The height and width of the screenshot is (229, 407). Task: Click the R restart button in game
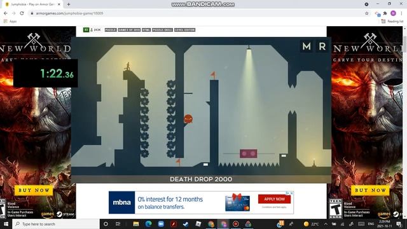[x=322, y=46]
